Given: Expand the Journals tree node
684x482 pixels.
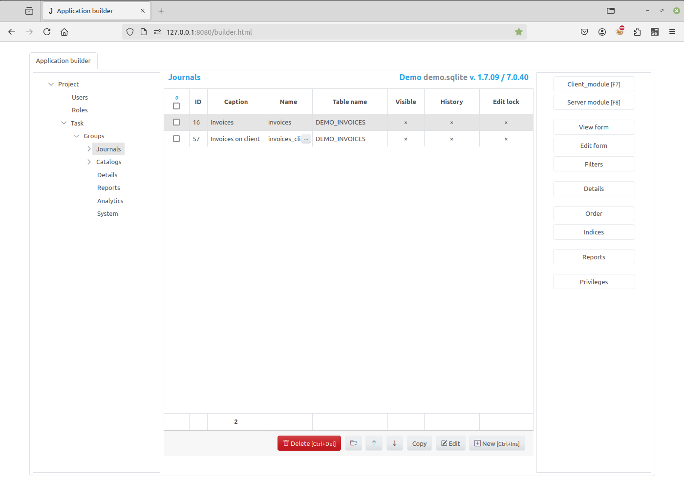Looking at the screenshot, I should 88,148.
